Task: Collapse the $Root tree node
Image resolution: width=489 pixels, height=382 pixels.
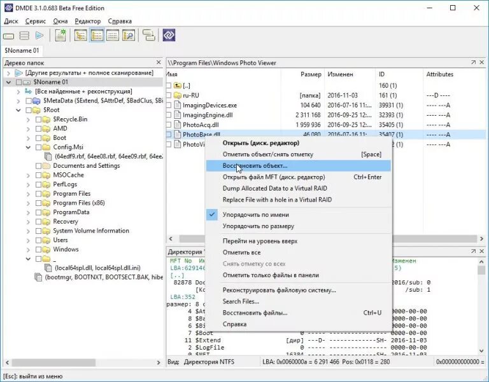Action: pos(18,110)
